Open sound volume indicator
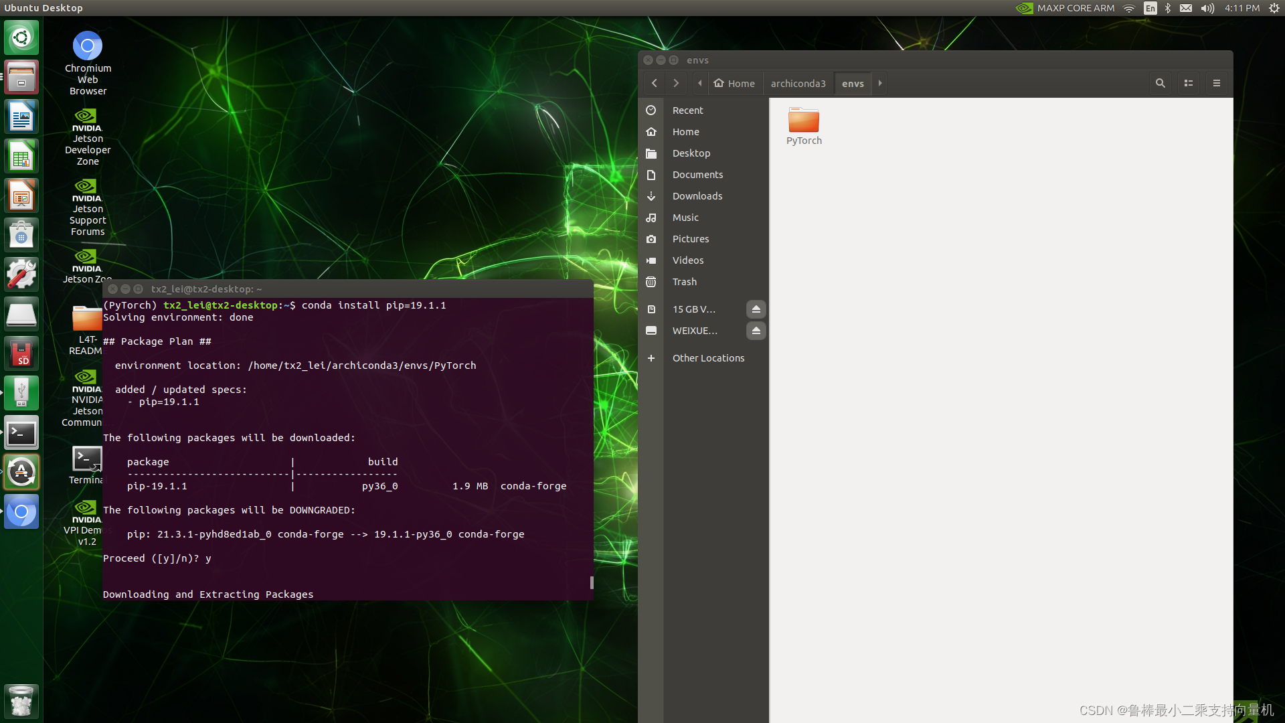1285x723 pixels. pyautogui.click(x=1207, y=8)
